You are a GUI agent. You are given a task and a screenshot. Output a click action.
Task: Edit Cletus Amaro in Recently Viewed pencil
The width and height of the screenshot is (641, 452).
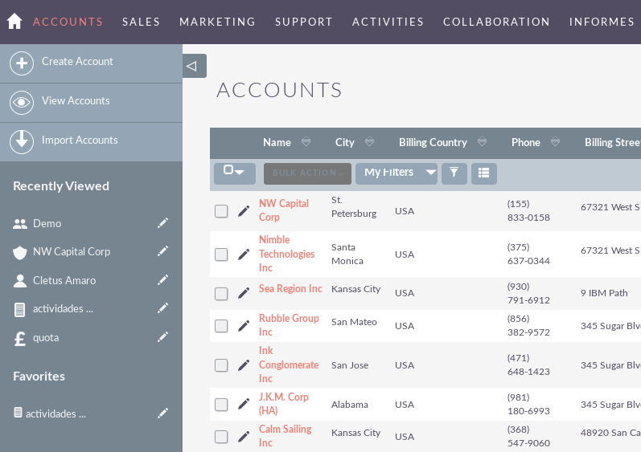click(162, 280)
